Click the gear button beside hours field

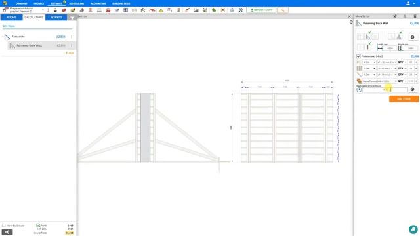pyautogui.click(x=413, y=90)
